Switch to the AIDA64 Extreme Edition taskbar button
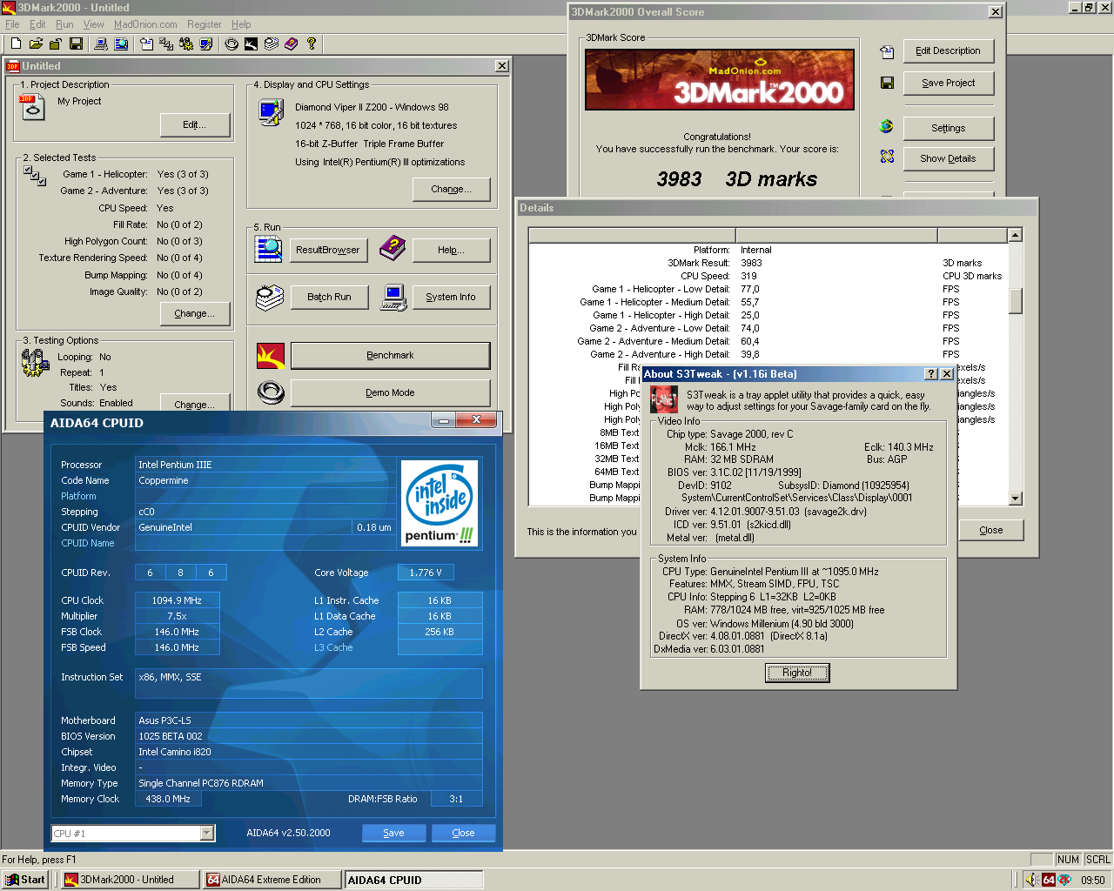 coord(272,880)
